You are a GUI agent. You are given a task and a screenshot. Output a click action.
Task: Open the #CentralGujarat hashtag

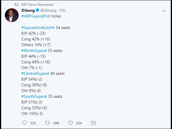[x=35, y=74]
